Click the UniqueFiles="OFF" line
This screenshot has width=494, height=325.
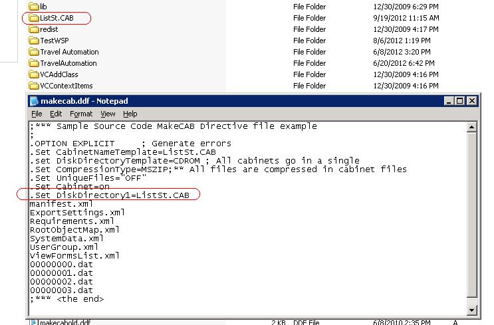click(x=88, y=178)
